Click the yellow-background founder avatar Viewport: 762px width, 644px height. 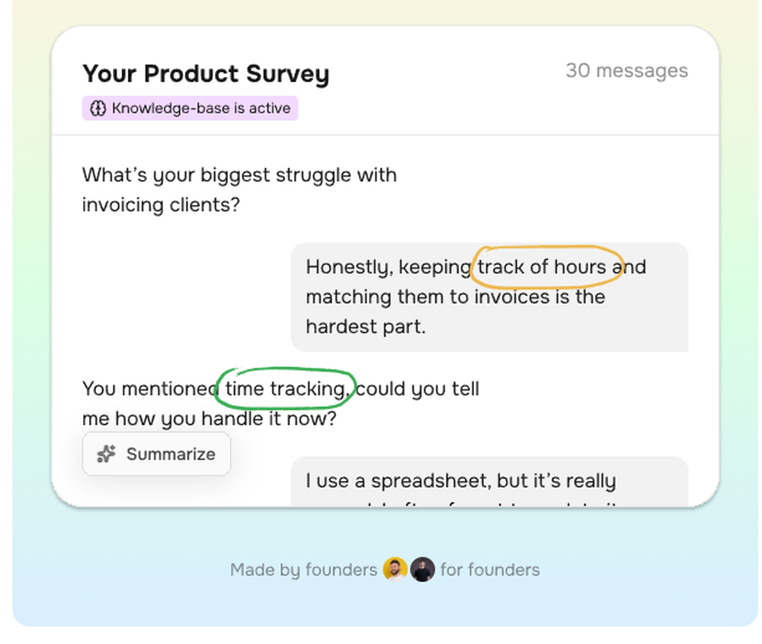click(395, 569)
